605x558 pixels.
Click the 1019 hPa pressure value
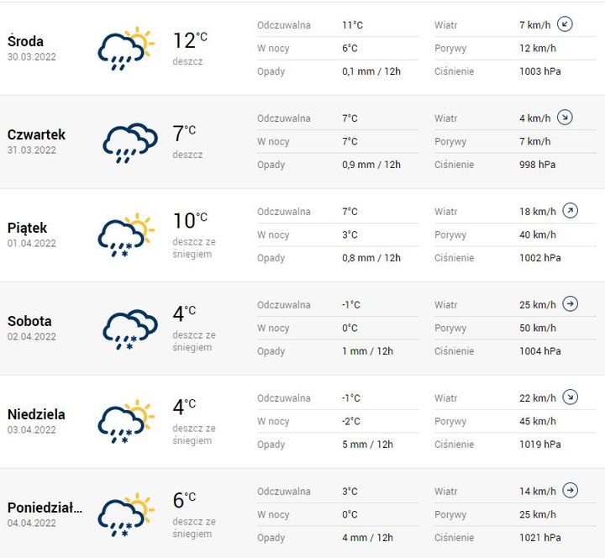(539, 445)
